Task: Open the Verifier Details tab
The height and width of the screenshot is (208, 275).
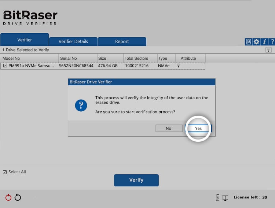Action: 73,41
